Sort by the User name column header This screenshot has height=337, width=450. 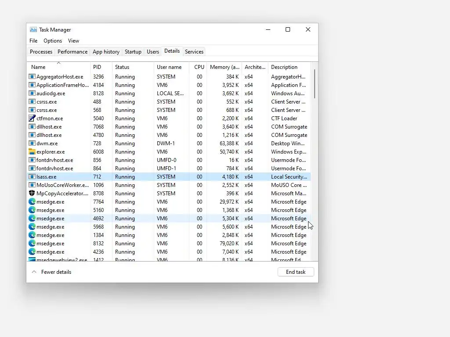(171, 67)
